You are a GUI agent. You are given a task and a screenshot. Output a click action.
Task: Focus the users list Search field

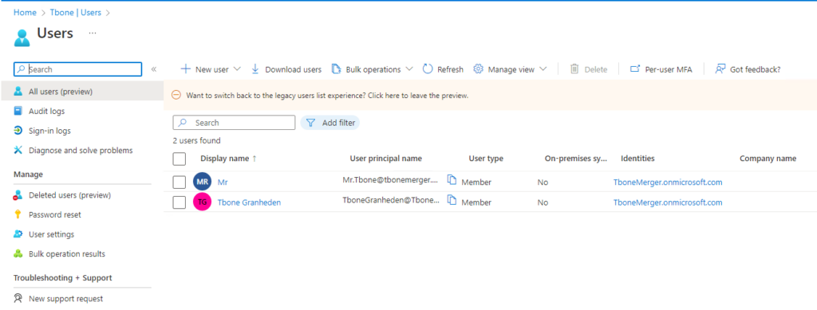coord(234,123)
